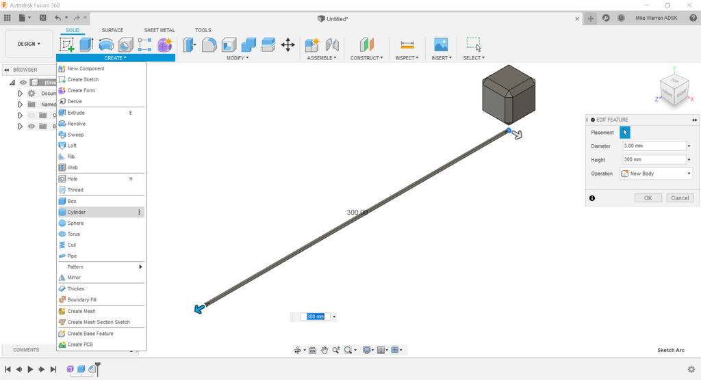This screenshot has height=380, width=701.
Task: Click the Create Form toolbar icon
Action: coord(164,44)
